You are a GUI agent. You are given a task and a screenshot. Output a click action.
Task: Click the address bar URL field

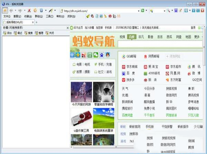pyautogui.click(x=100, y=11)
